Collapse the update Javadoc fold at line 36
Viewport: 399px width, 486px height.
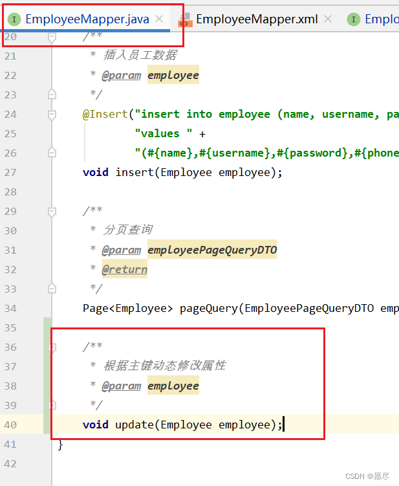(x=52, y=348)
